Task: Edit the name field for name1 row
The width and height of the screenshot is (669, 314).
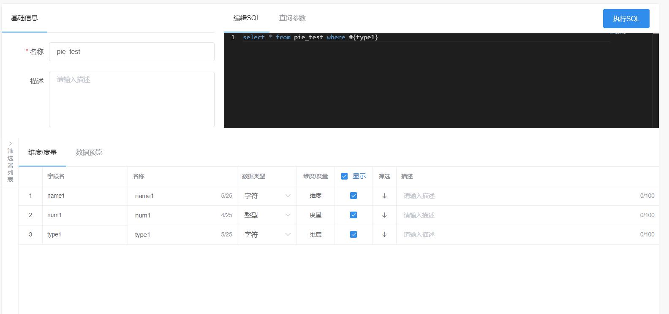Action: click(x=182, y=196)
